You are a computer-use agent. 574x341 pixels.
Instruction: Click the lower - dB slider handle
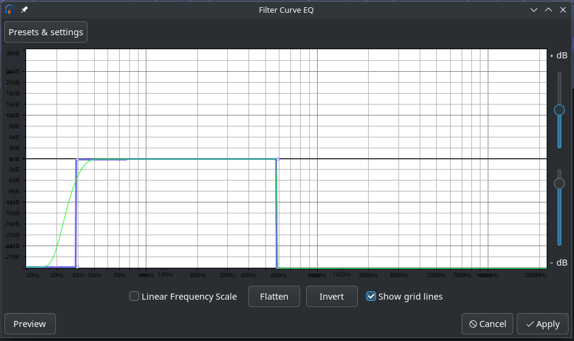click(x=559, y=183)
